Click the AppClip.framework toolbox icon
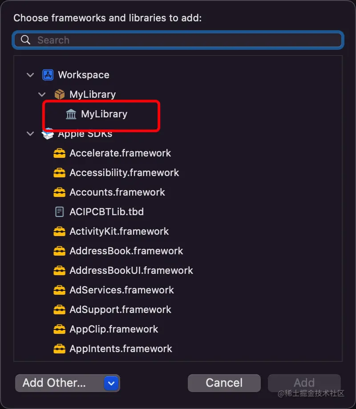The width and height of the screenshot is (356, 409). coord(60,329)
